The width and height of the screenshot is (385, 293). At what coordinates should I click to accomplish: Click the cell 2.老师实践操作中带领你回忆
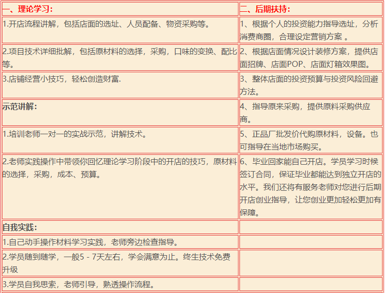120,187
